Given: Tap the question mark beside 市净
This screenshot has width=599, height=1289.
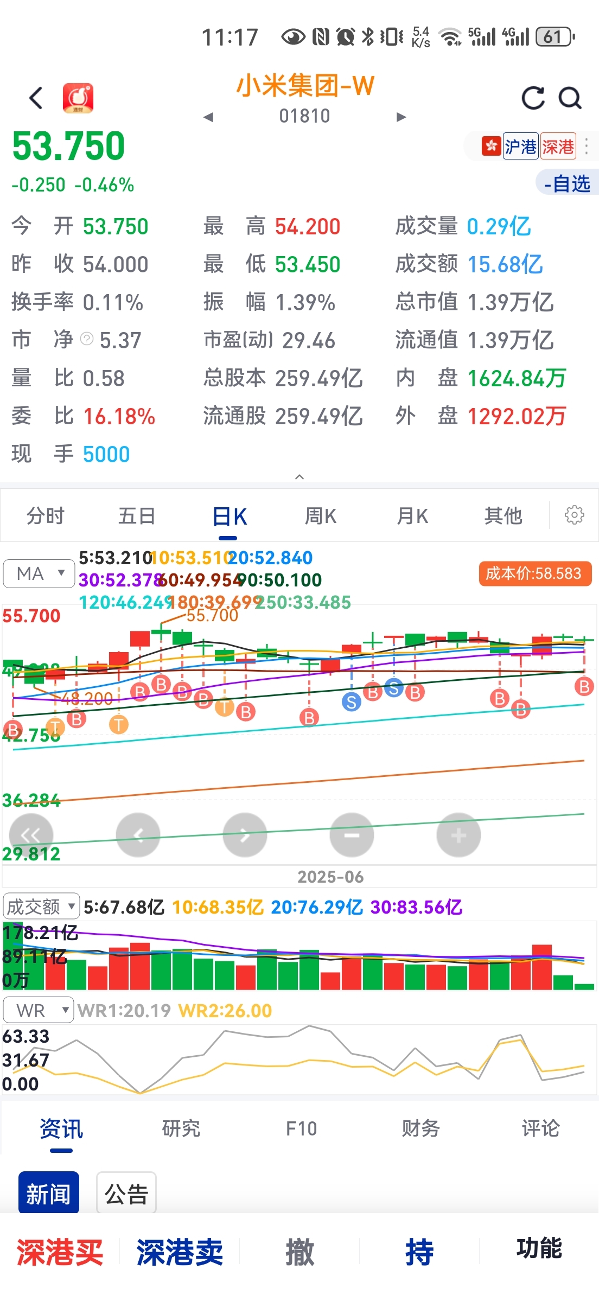Looking at the screenshot, I should (x=87, y=339).
